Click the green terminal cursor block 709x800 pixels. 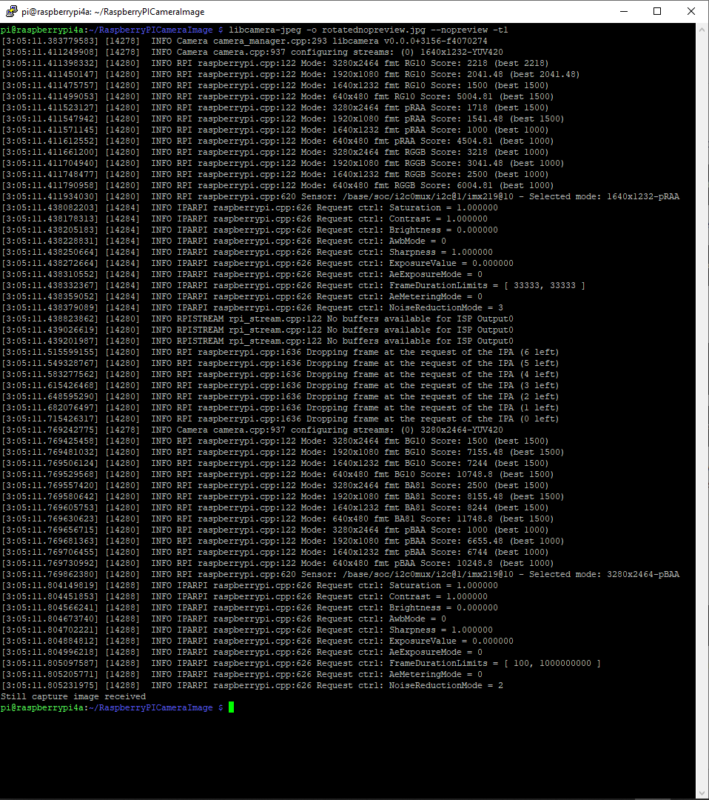pyautogui.click(x=231, y=708)
